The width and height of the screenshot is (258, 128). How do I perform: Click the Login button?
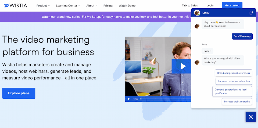(210, 6)
